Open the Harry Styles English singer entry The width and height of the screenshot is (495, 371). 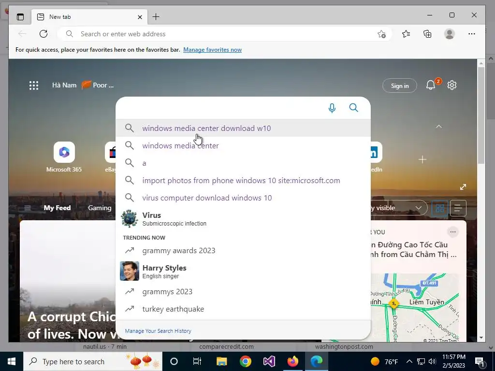243,271
